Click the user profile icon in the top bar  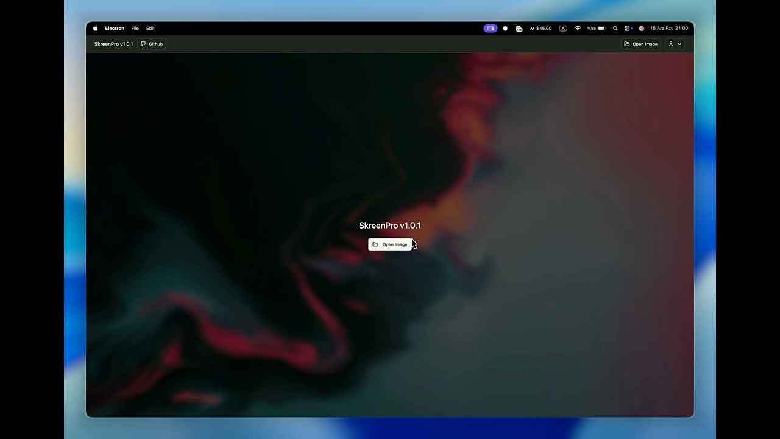pos(670,43)
